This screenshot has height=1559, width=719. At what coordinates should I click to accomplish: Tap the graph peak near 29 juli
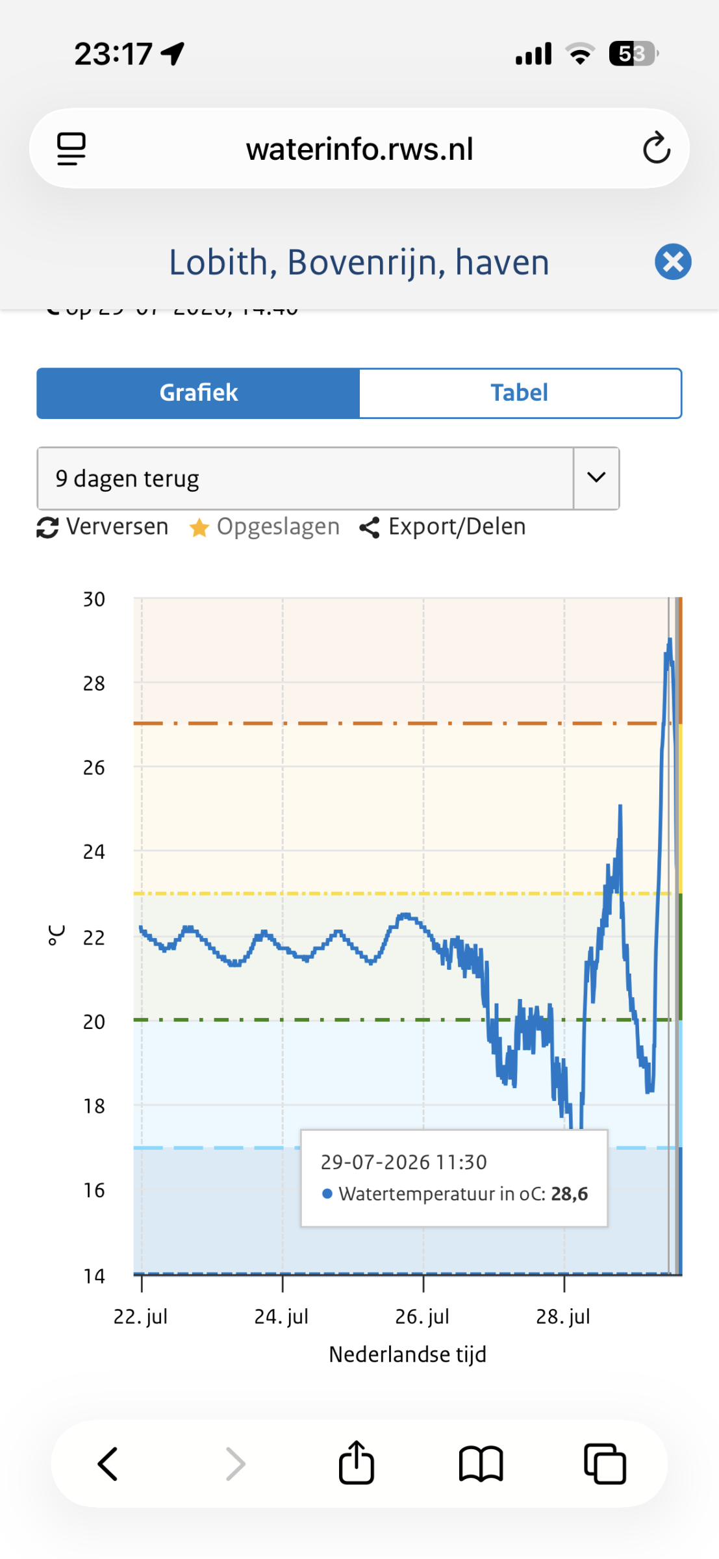[x=669, y=642]
